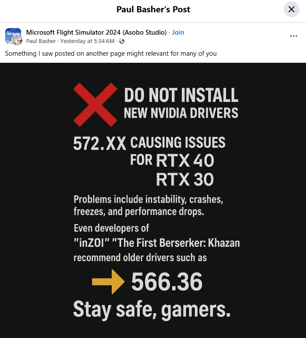Open the three-dot post options menu
Viewport: 306px width, 338px height.
pyautogui.click(x=294, y=36)
